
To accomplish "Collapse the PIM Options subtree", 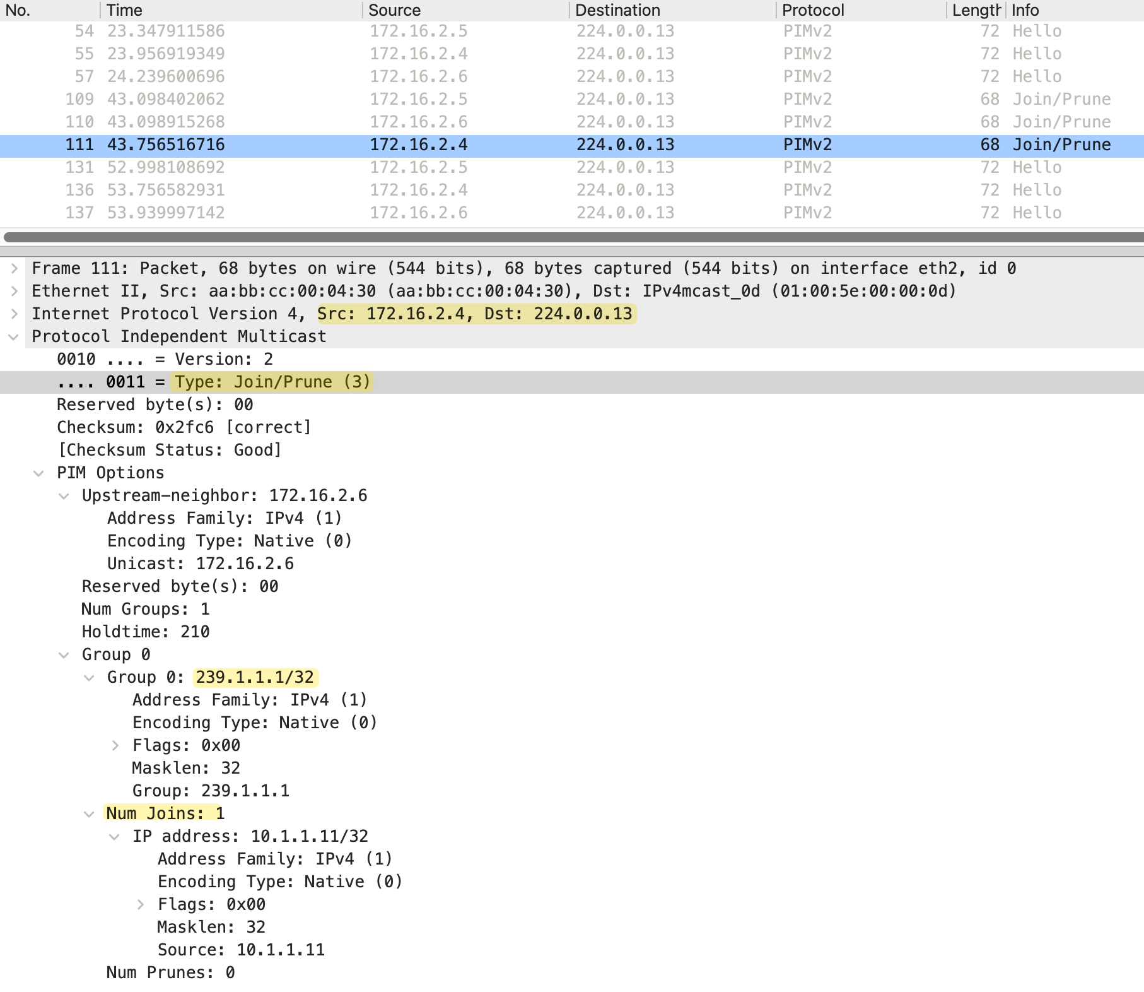I will (39, 473).
